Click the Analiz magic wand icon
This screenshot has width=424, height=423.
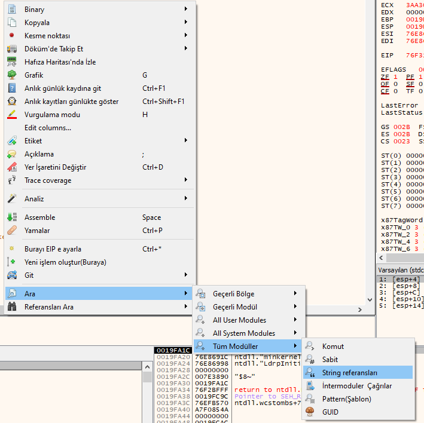click(12, 198)
